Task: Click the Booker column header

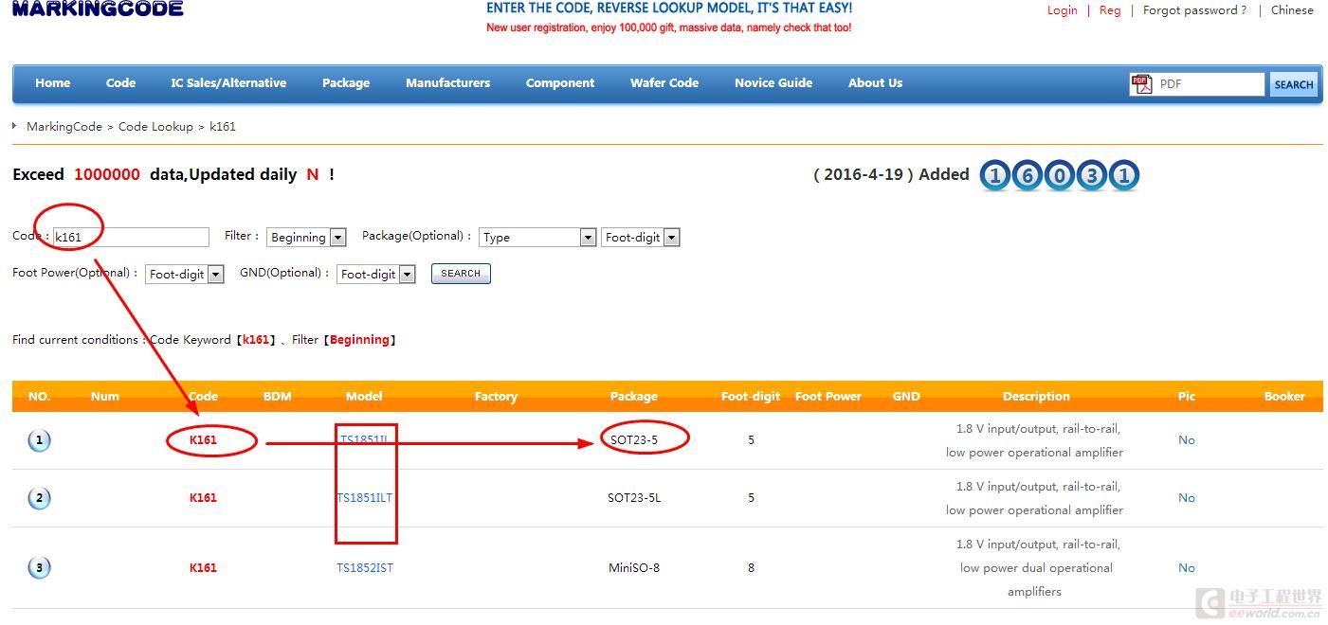Action: tap(1284, 397)
